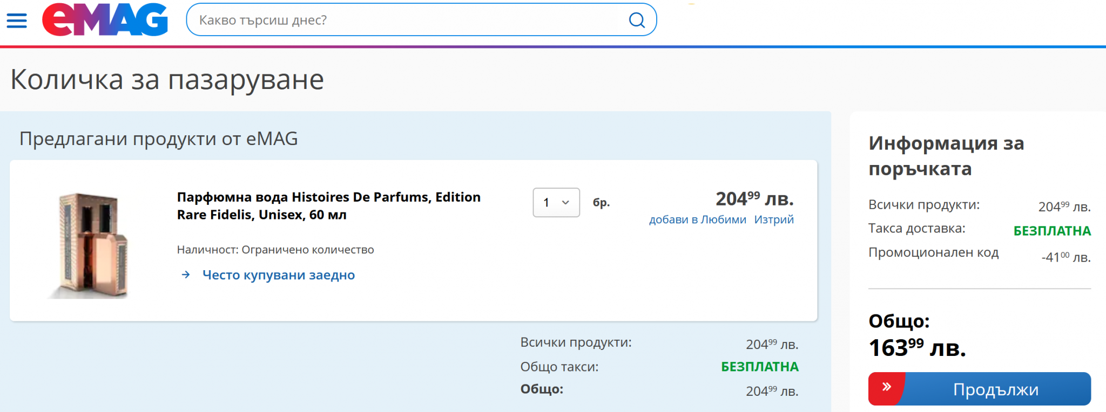Image resolution: width=1106 pixels, height=412 pixels.
Task: Open the hamburger main menu
Action: (x=17, y=20)
